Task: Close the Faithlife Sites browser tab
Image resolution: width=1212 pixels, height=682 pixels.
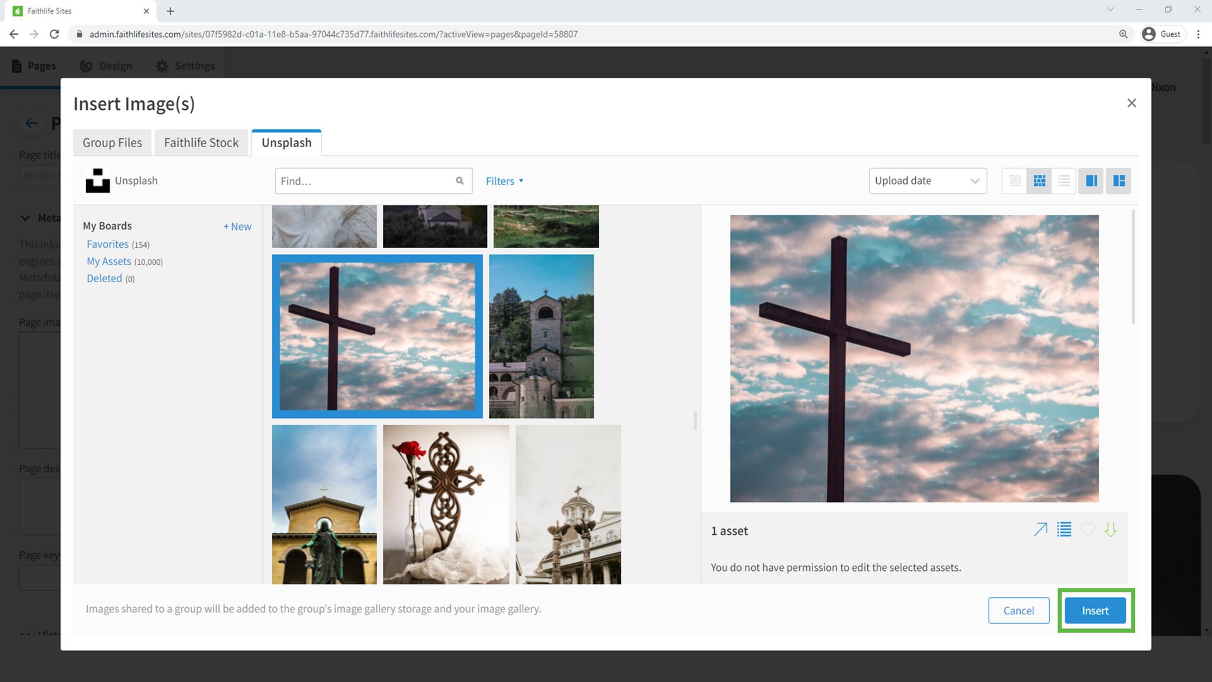Action: coord(146,11)
